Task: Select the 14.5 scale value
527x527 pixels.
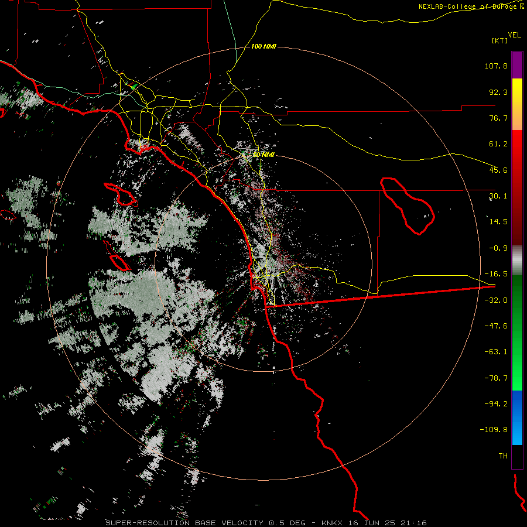Action: [x=498, y=222]
